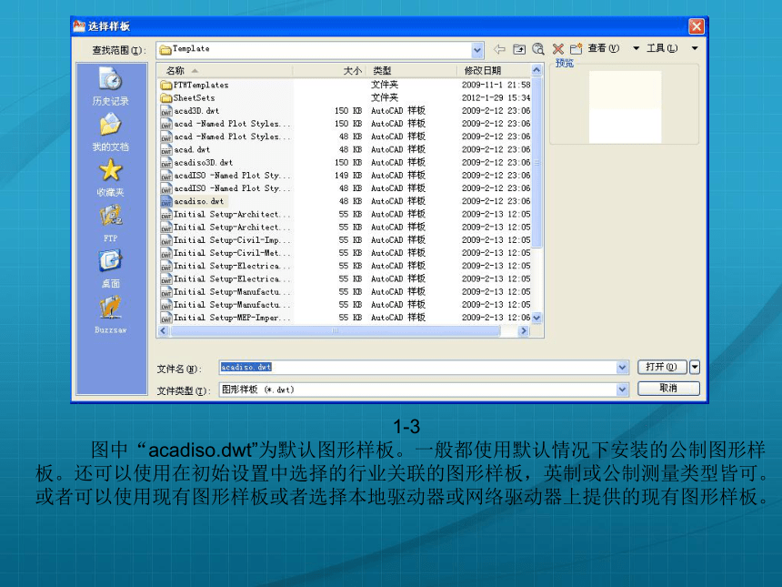
Task: Click the acadiso.dwt file icon
Action: [x=166, y=201]
